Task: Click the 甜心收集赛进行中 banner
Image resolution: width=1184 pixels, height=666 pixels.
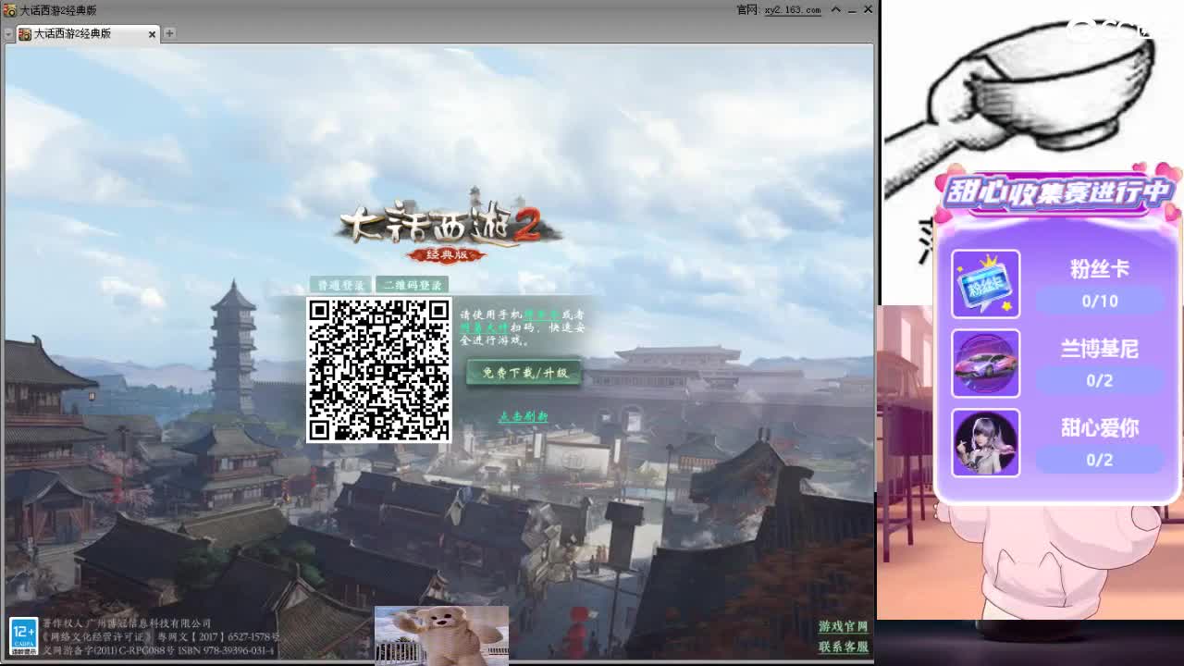Action: [x=1057, y=192]
